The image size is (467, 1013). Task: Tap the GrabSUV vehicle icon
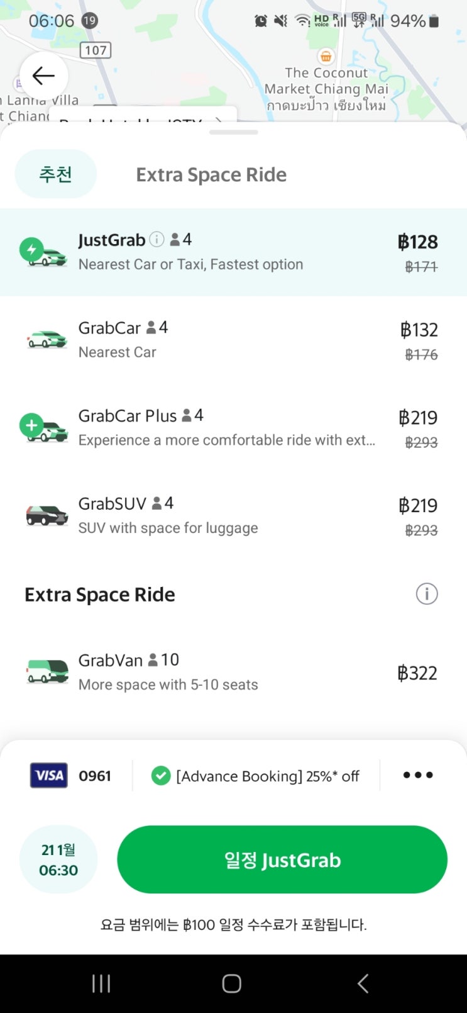47,515
